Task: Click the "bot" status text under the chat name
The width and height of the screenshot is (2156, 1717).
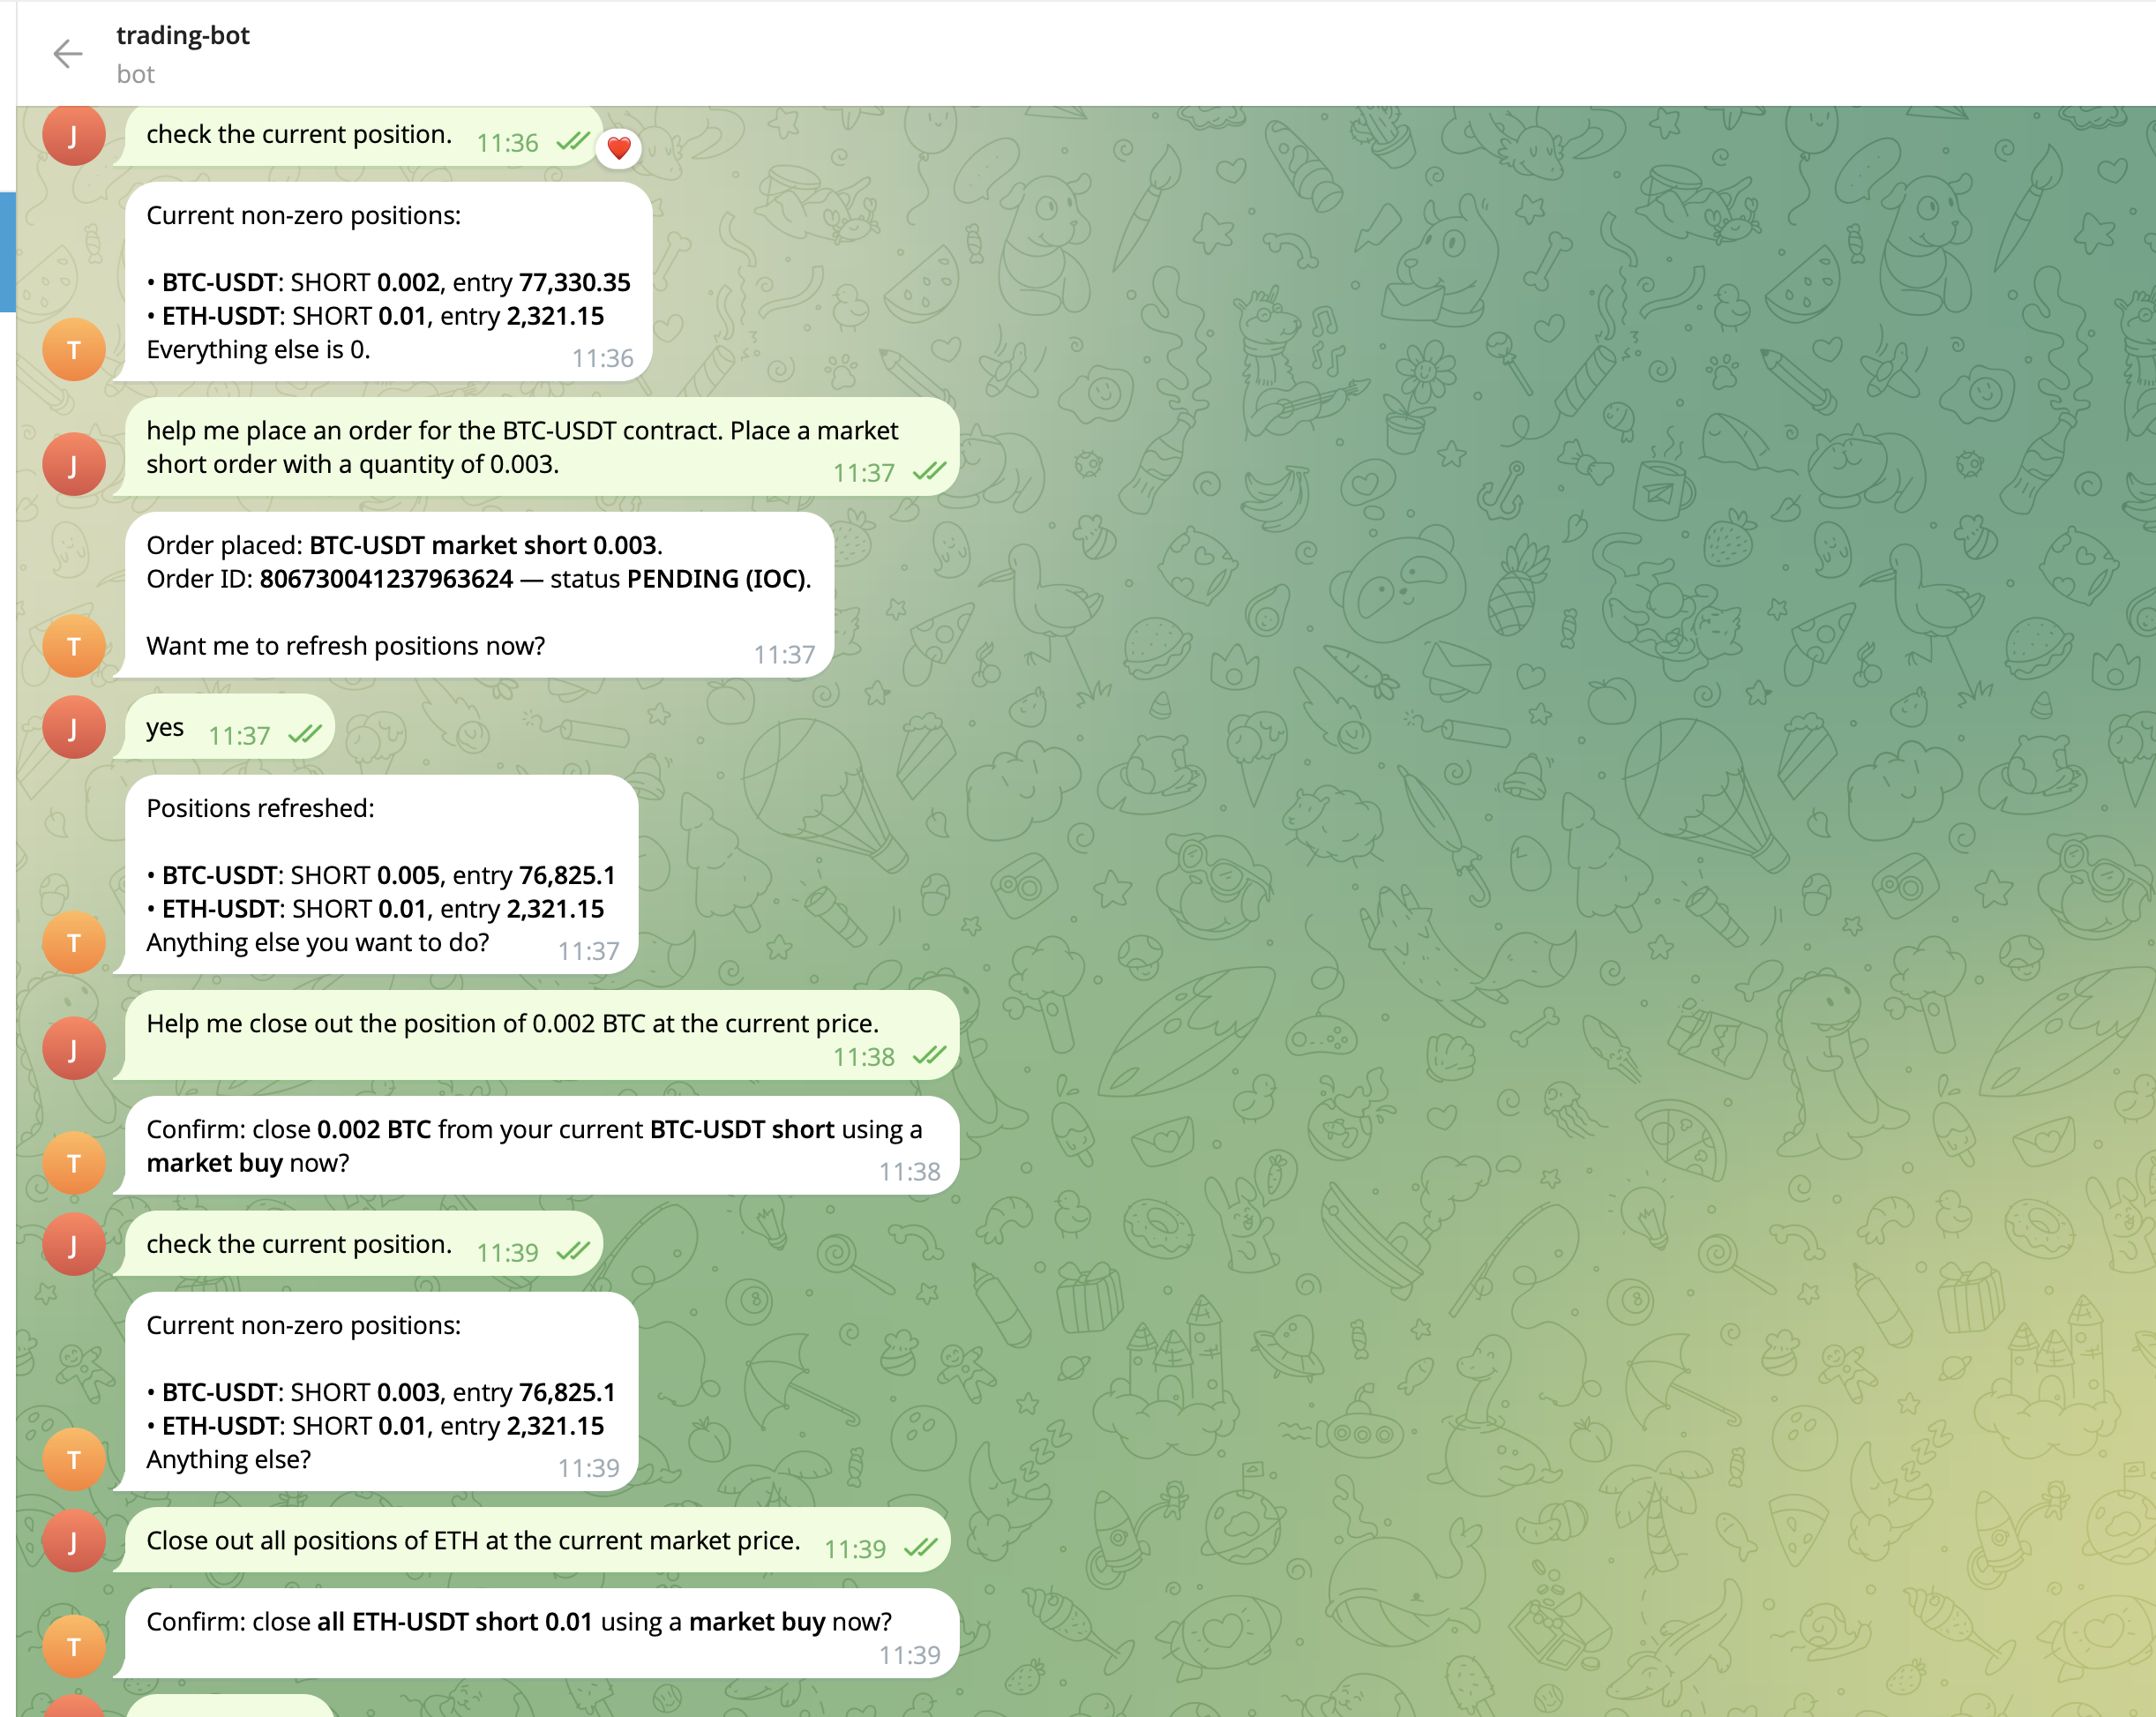Action: click(x=135, y=74)
